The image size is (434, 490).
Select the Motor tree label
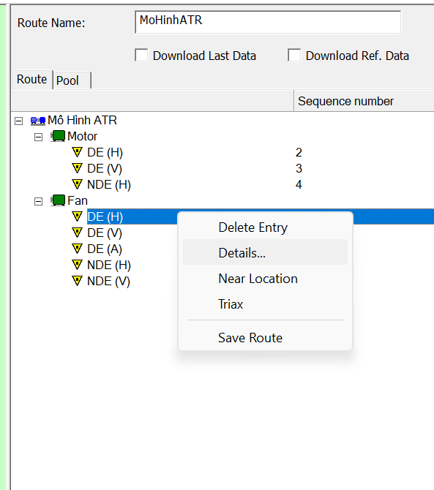coord(82,136)
